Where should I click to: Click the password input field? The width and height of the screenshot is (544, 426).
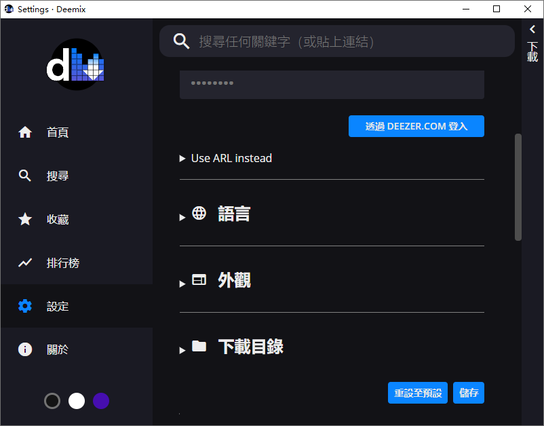tap(332, 84)
